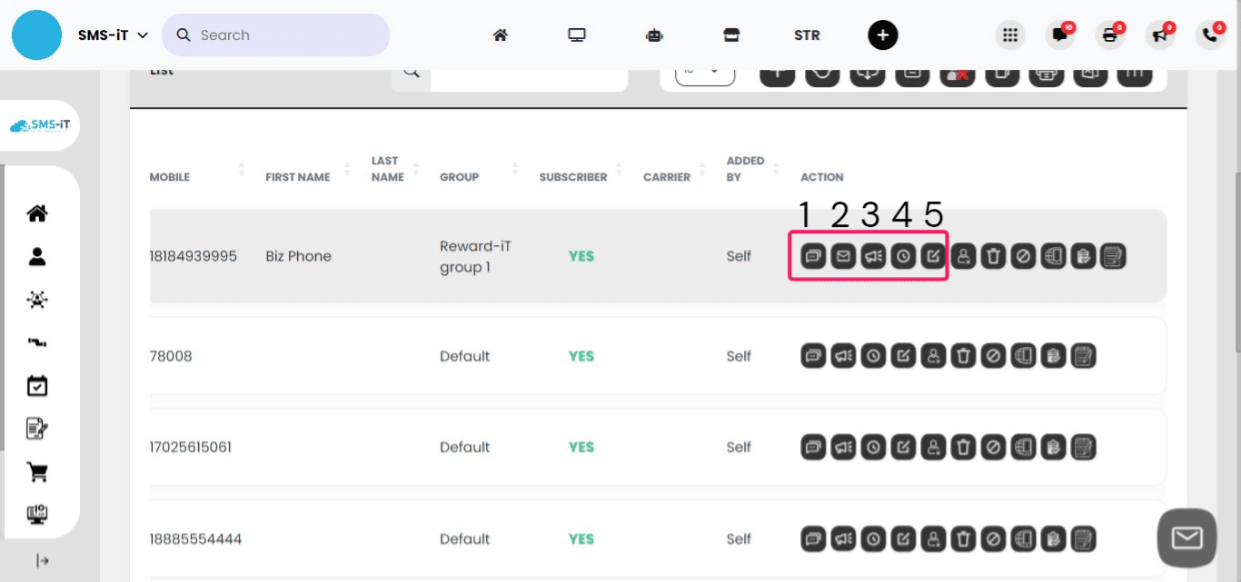Open the robot icon in top navigation
The height and width of the screenshot is (582, 1241).
tap(654, 35)
